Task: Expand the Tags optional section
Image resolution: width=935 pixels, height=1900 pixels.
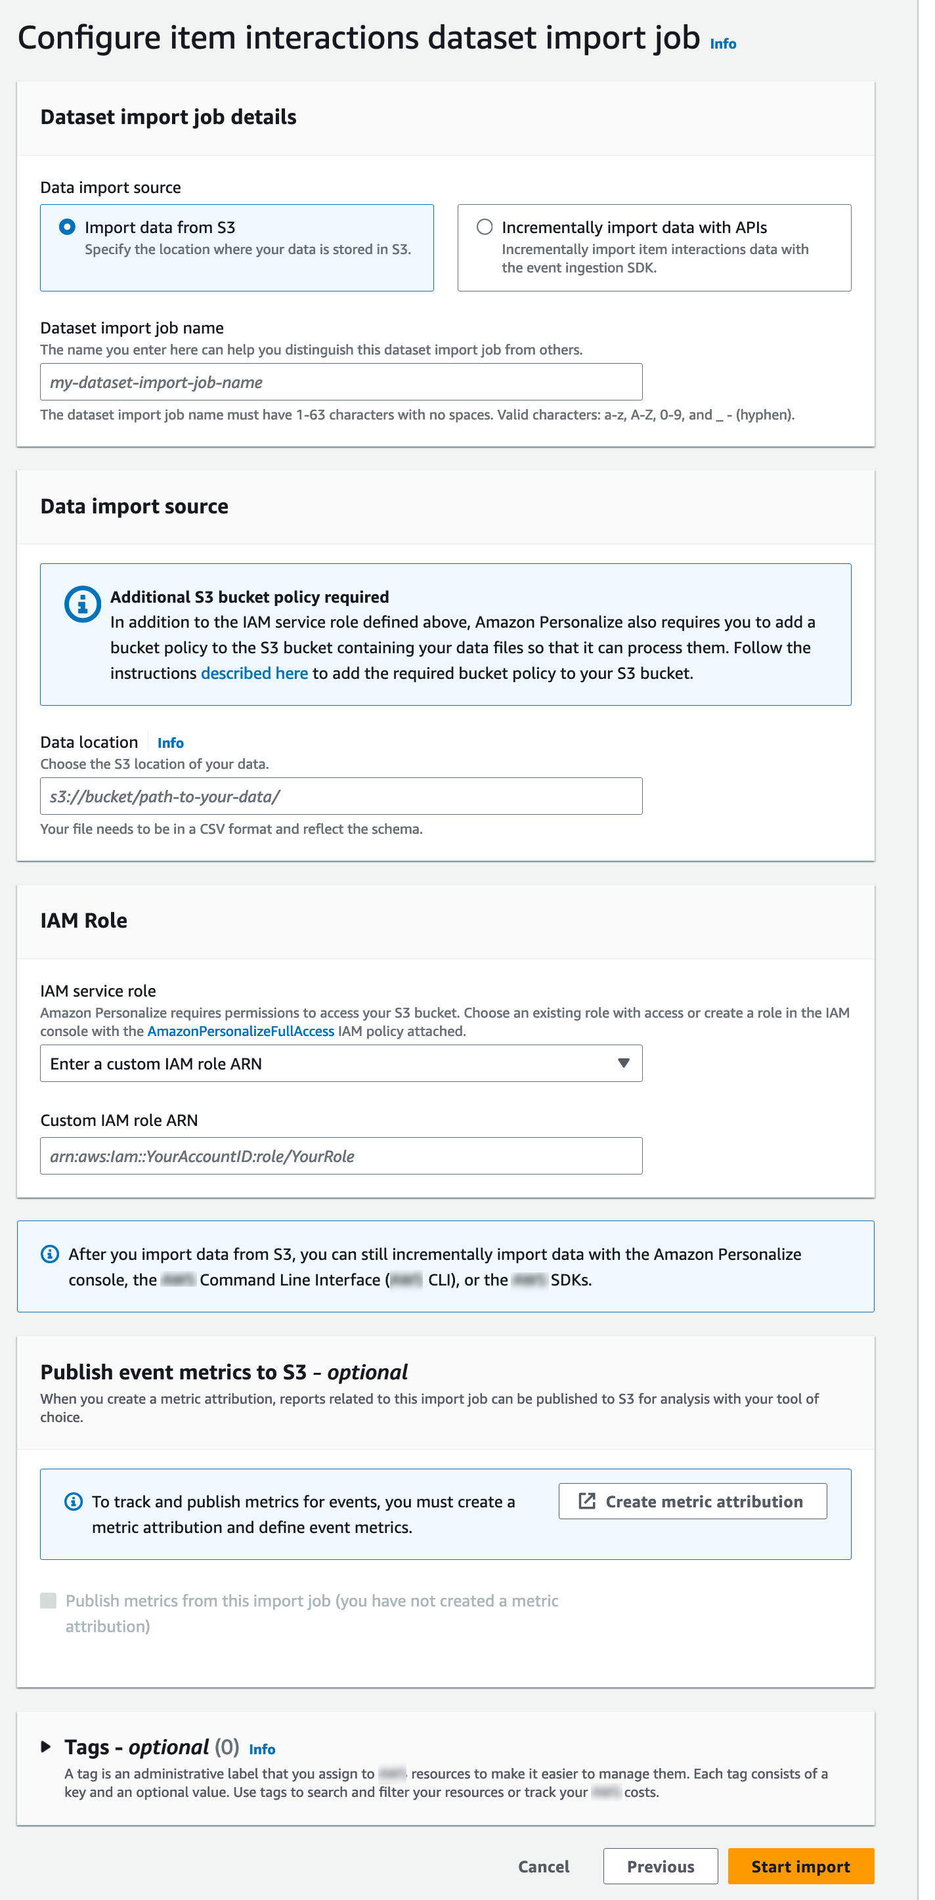Action: pyautogui.click(x=46, y=1746)
